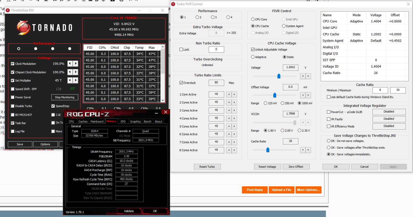This screenshot has width=413, height=217.
Task: Click Stop Monitoring in ThrottleStop
Action: (65, 97)
